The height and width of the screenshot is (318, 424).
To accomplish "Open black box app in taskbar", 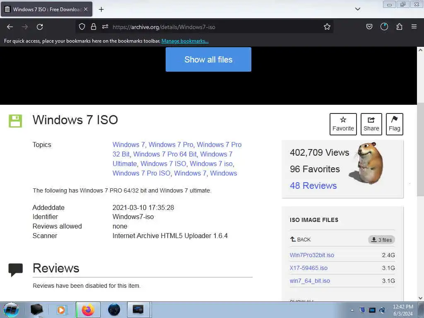I will [36, 310].
